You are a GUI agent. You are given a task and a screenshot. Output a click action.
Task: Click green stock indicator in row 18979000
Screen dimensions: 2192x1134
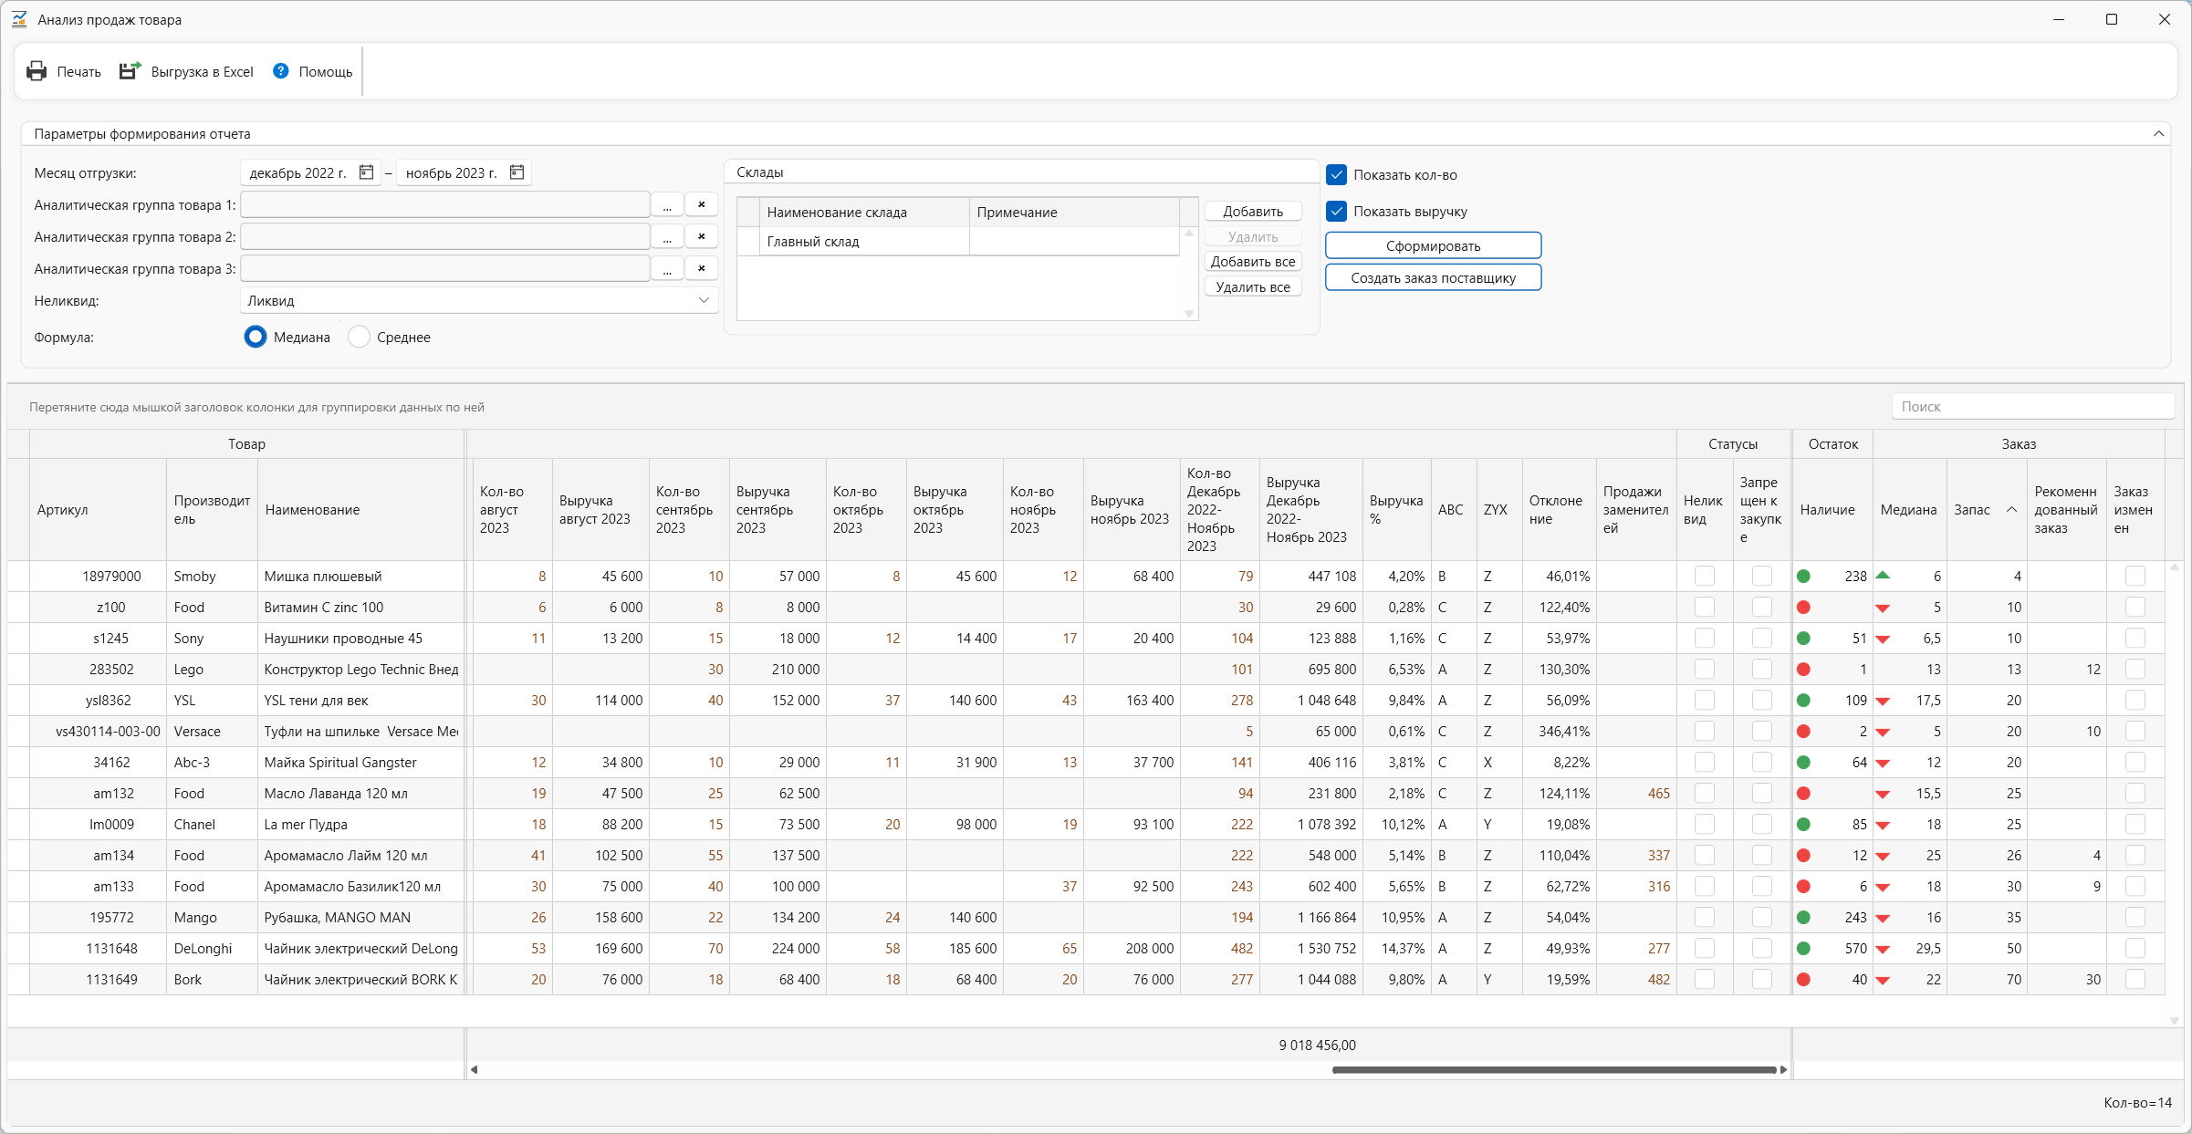click(1803, 577)
